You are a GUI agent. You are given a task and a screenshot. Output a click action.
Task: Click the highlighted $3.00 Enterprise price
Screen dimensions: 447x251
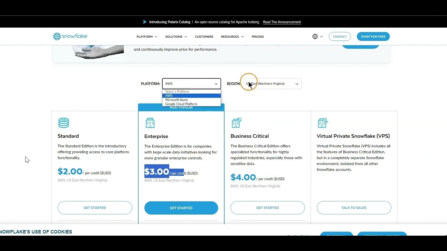(x=156, y=172)
